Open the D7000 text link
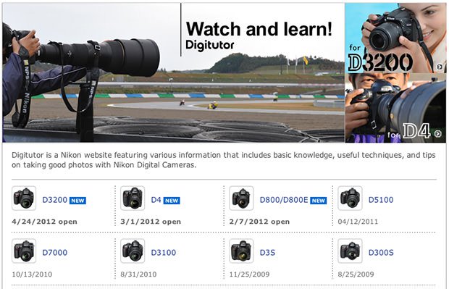 (x=55, y=252)
